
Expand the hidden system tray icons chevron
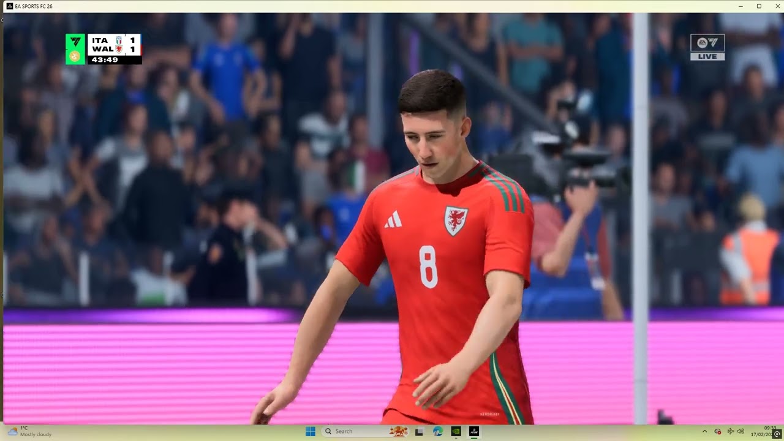point(704,431)
